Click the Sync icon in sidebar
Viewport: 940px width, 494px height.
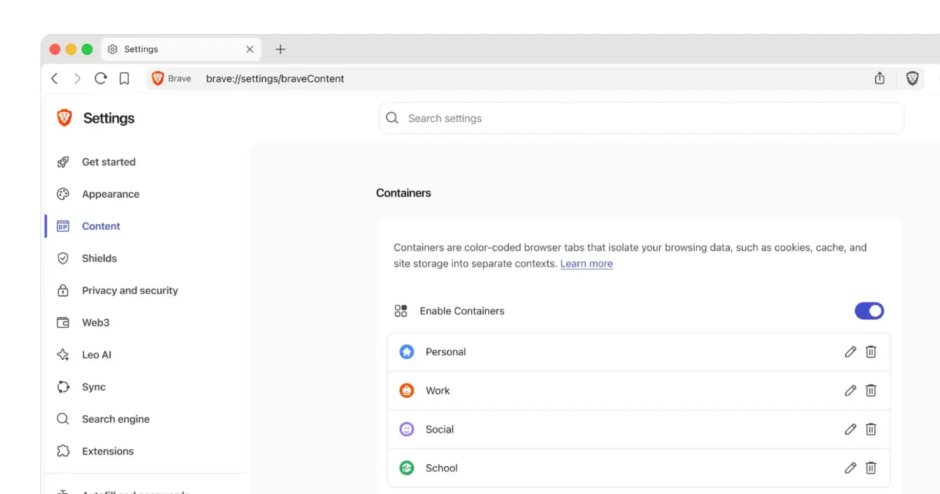(x=63, y=387)
